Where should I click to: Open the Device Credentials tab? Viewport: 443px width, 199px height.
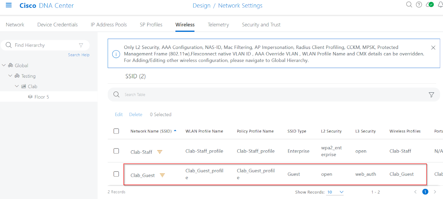point(58,25)
